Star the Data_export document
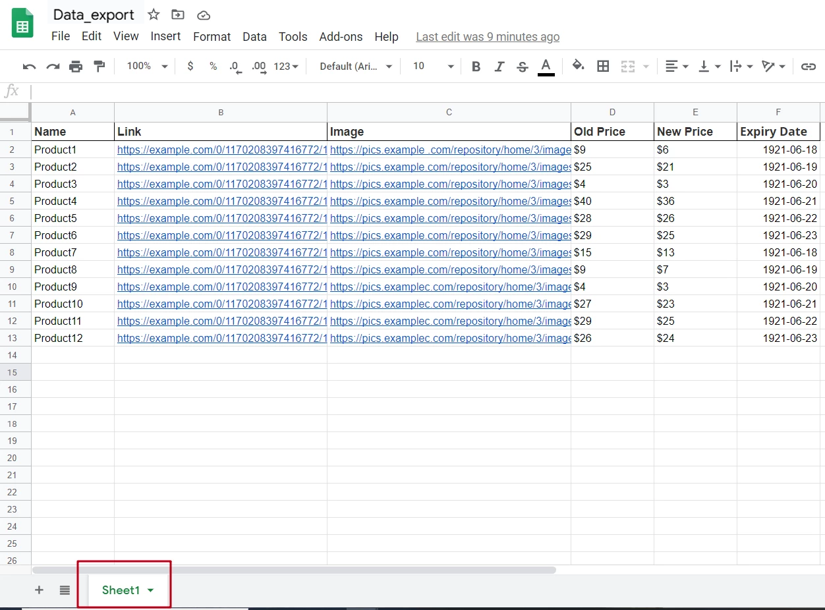 click(154, 14)
